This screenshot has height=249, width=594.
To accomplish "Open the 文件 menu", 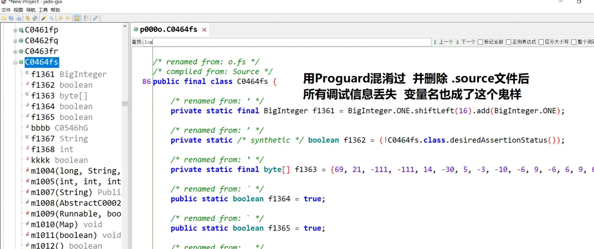I will [6, 10].
